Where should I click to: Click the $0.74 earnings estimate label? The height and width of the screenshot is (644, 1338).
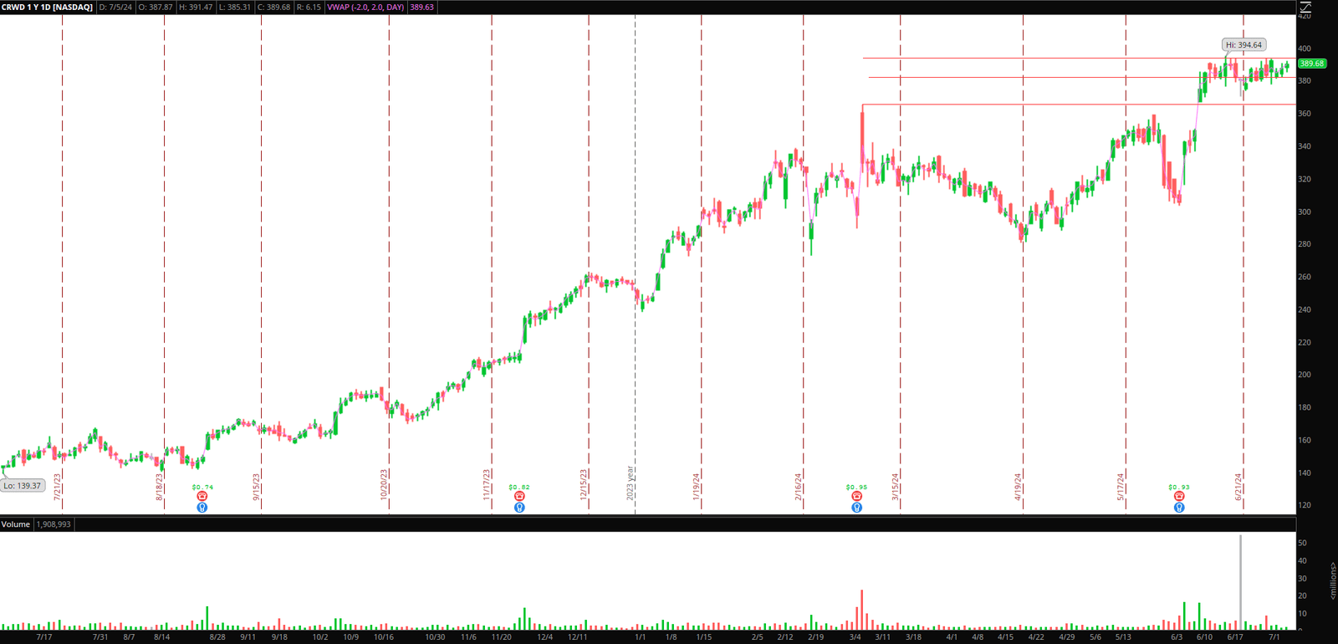click(x=202, y=487)
